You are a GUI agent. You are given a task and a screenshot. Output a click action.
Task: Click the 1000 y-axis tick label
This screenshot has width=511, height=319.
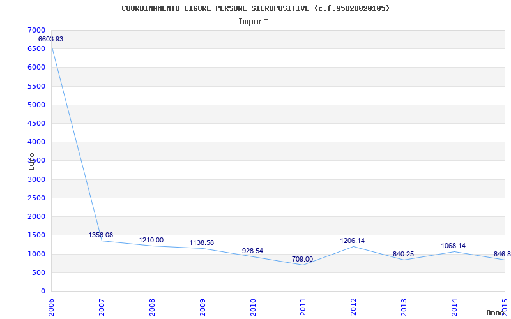pos(37,254)
